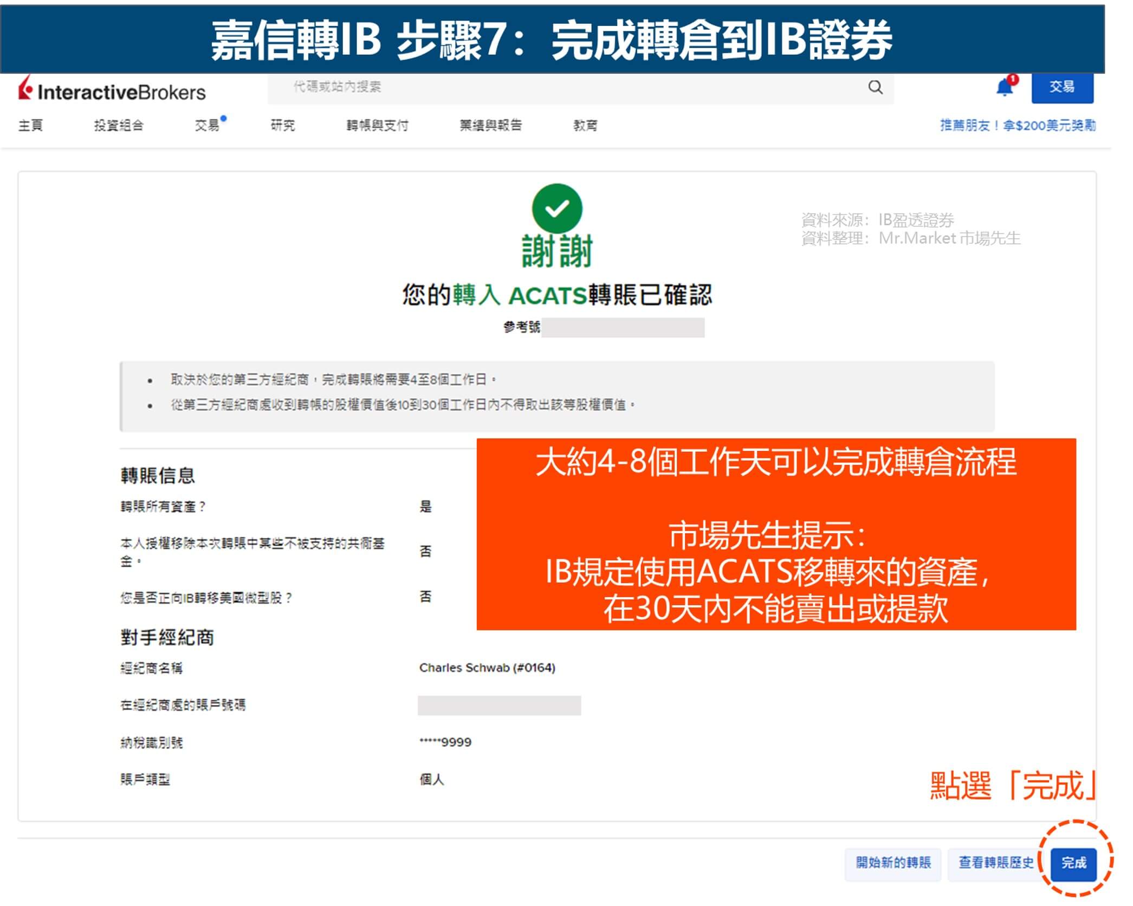1133x906 pixels.
Task: Click the 經紀商名稱 label
Action: pyautogui.click(x=151, y=668)
